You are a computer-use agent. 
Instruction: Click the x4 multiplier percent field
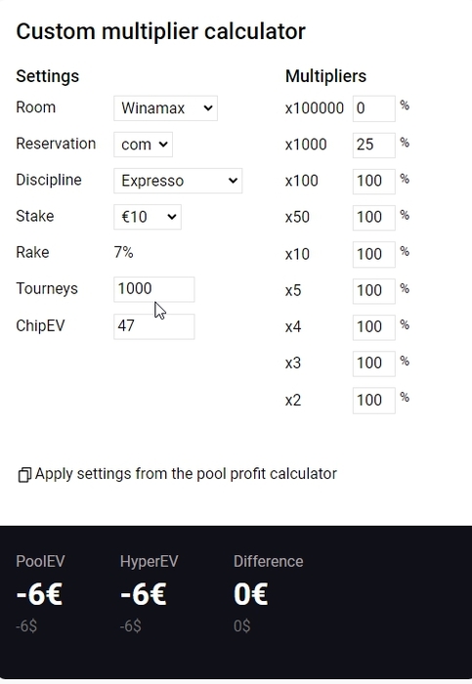374,326
